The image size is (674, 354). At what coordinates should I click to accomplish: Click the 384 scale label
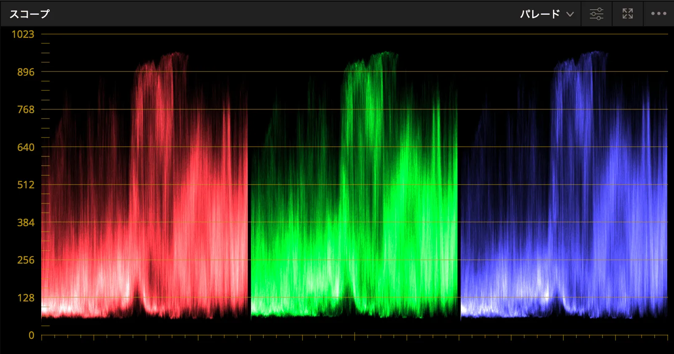click(x=26, y=222)
